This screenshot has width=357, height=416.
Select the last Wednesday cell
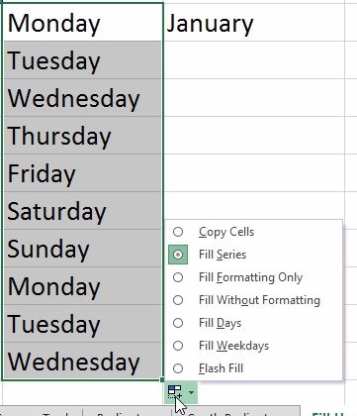tap(82, 362)
